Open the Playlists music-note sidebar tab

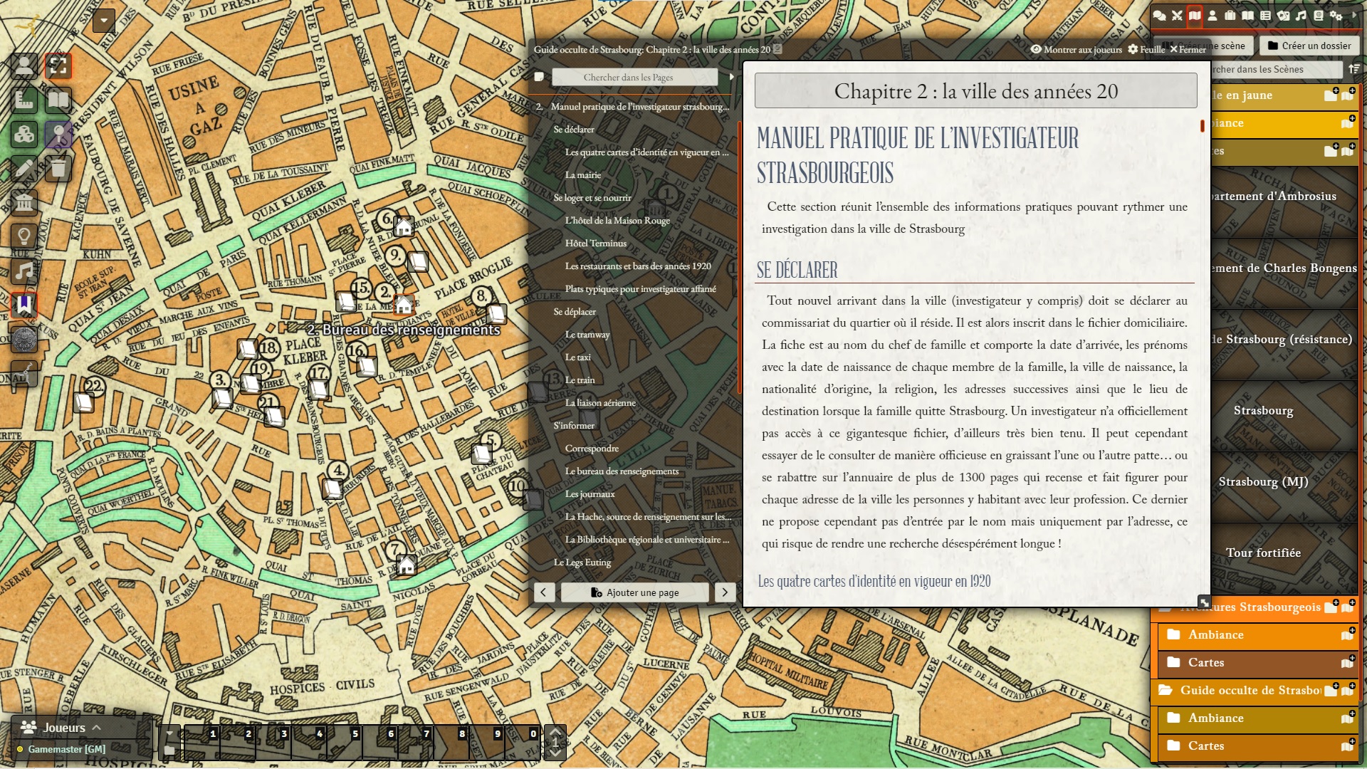(x=1301, y=16)
